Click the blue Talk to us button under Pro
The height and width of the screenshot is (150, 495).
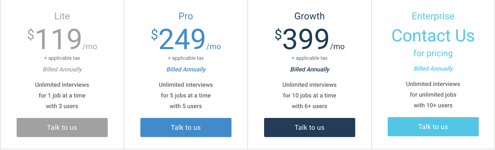(x=186, y=128)
